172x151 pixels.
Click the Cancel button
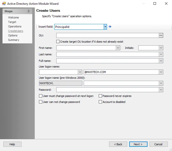tap(158, 144)
